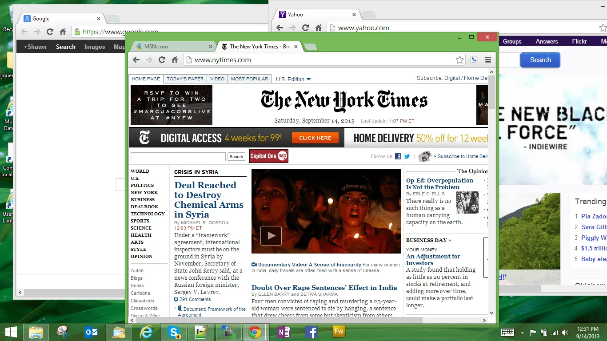Click the Facebook follow icon on the NYTimes page
Viewport: 607px width, 341px height.
[x=398, y=156]
